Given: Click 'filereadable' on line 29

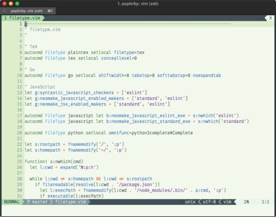Looking at the screenshot, I should tap(58, 184).
